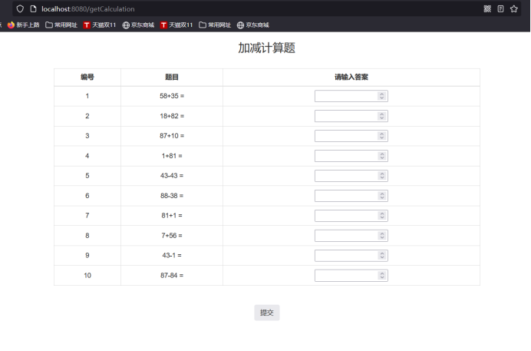Screen dimensions: 531x351
Task: Focus the answer input for 88-38
Action: click(351, 196)
